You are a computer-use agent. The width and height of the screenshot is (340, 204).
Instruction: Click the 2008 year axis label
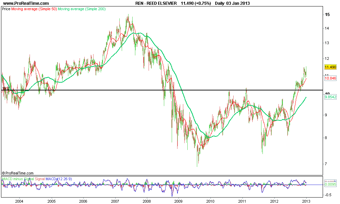pyautogui.click(x=147, y=201)
